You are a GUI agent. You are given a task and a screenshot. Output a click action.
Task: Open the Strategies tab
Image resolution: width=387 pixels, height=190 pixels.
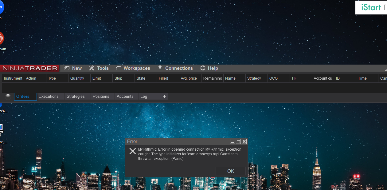[x=76, y=96]
